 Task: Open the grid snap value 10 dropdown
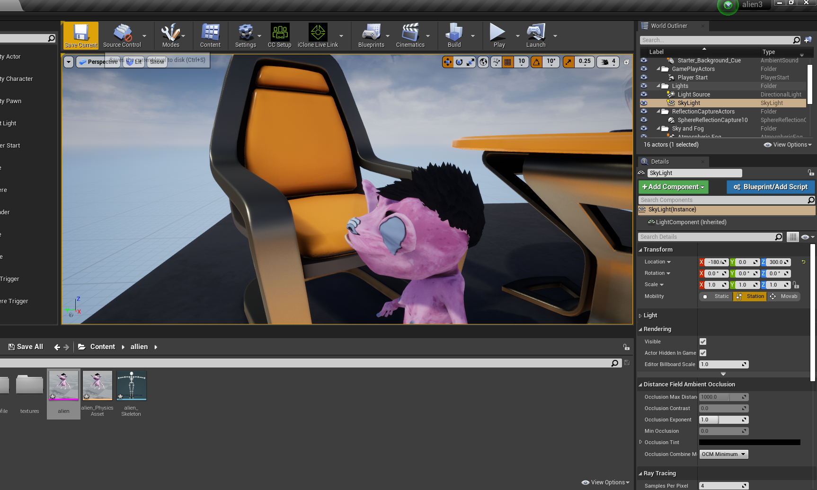(x=522, y=62)
